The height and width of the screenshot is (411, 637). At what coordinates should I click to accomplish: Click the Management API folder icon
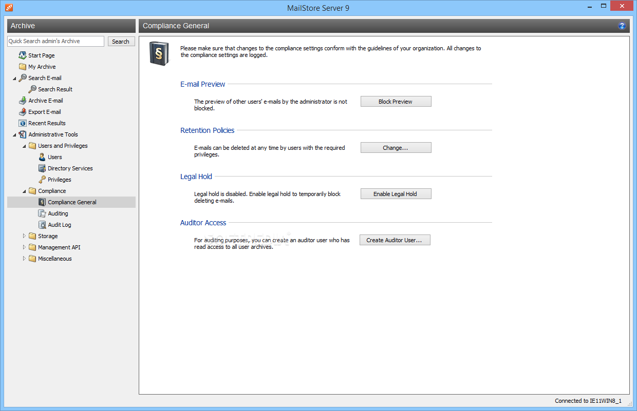click(32, 247)
